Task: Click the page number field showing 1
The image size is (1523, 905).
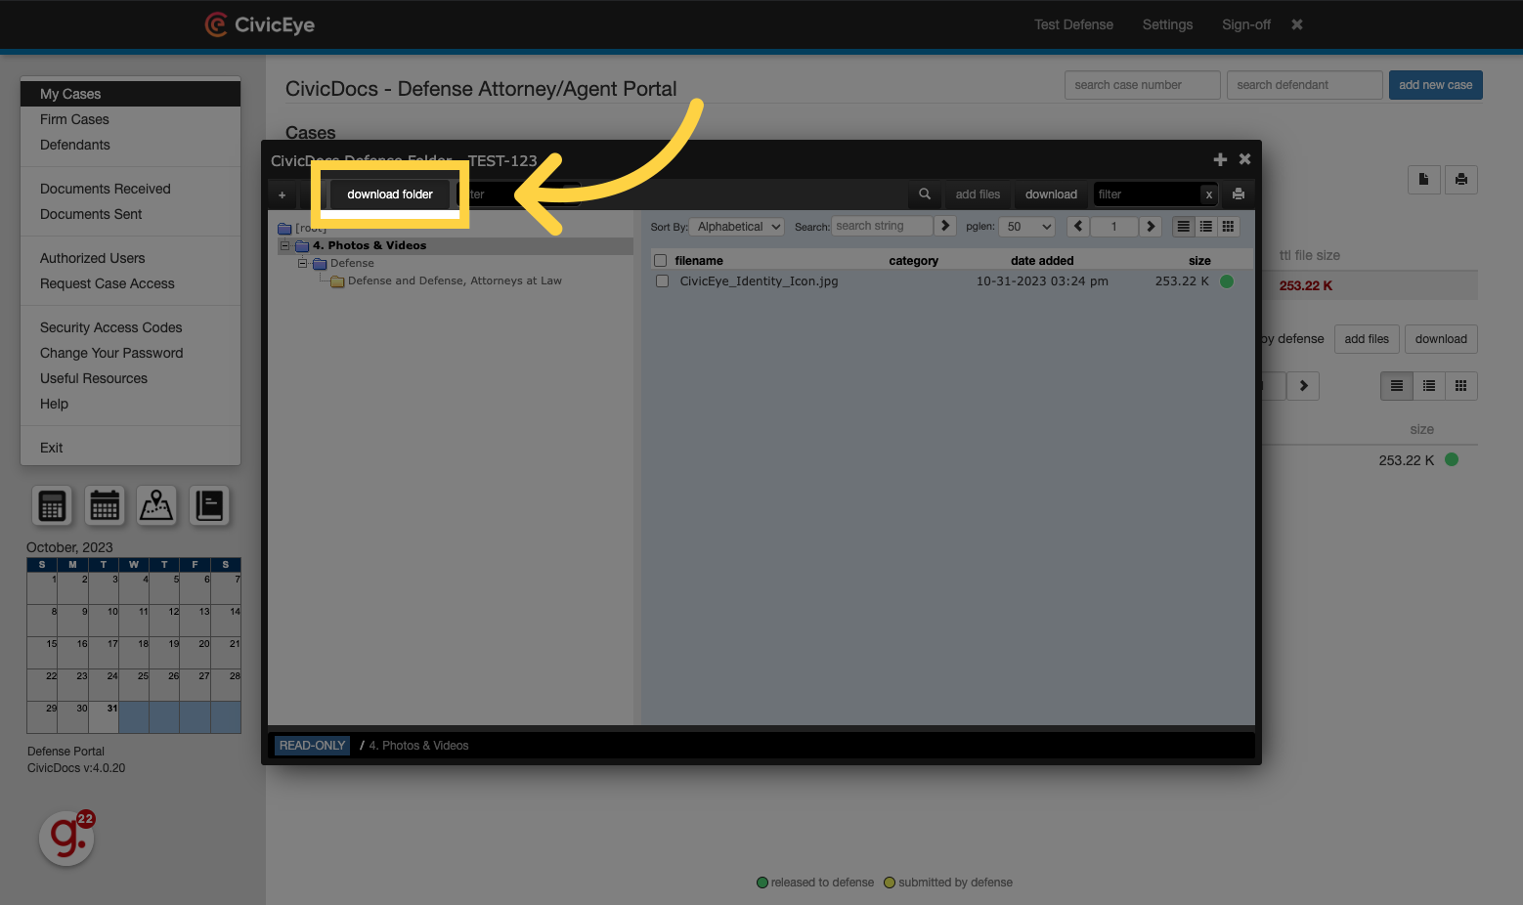Action: 1114,227
